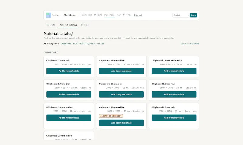Select the Chipboard 18mm raw title
The width and height of the screenshot is (243, 145).
point(163,84)
